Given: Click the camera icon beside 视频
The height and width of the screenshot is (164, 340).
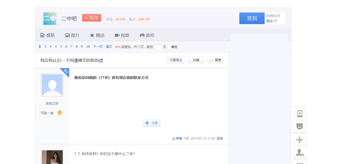Looking at the screenshot, I should (x=117, y=35).
